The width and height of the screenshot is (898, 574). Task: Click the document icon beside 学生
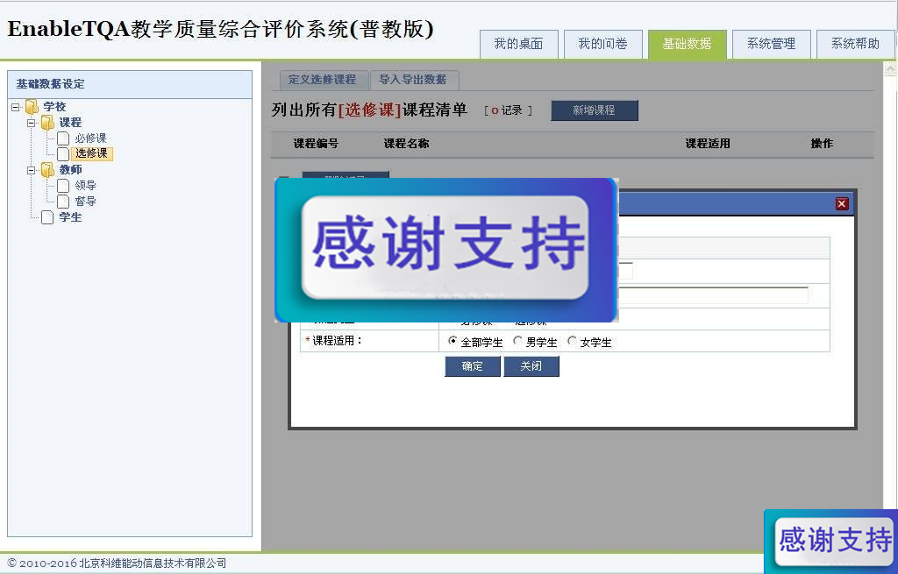coord(47,217)
